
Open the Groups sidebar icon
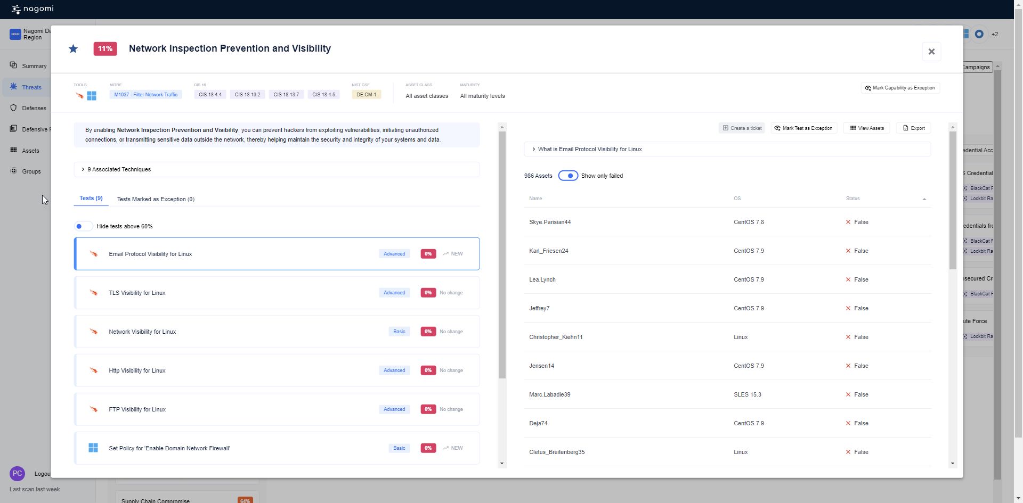click(13, 171)
